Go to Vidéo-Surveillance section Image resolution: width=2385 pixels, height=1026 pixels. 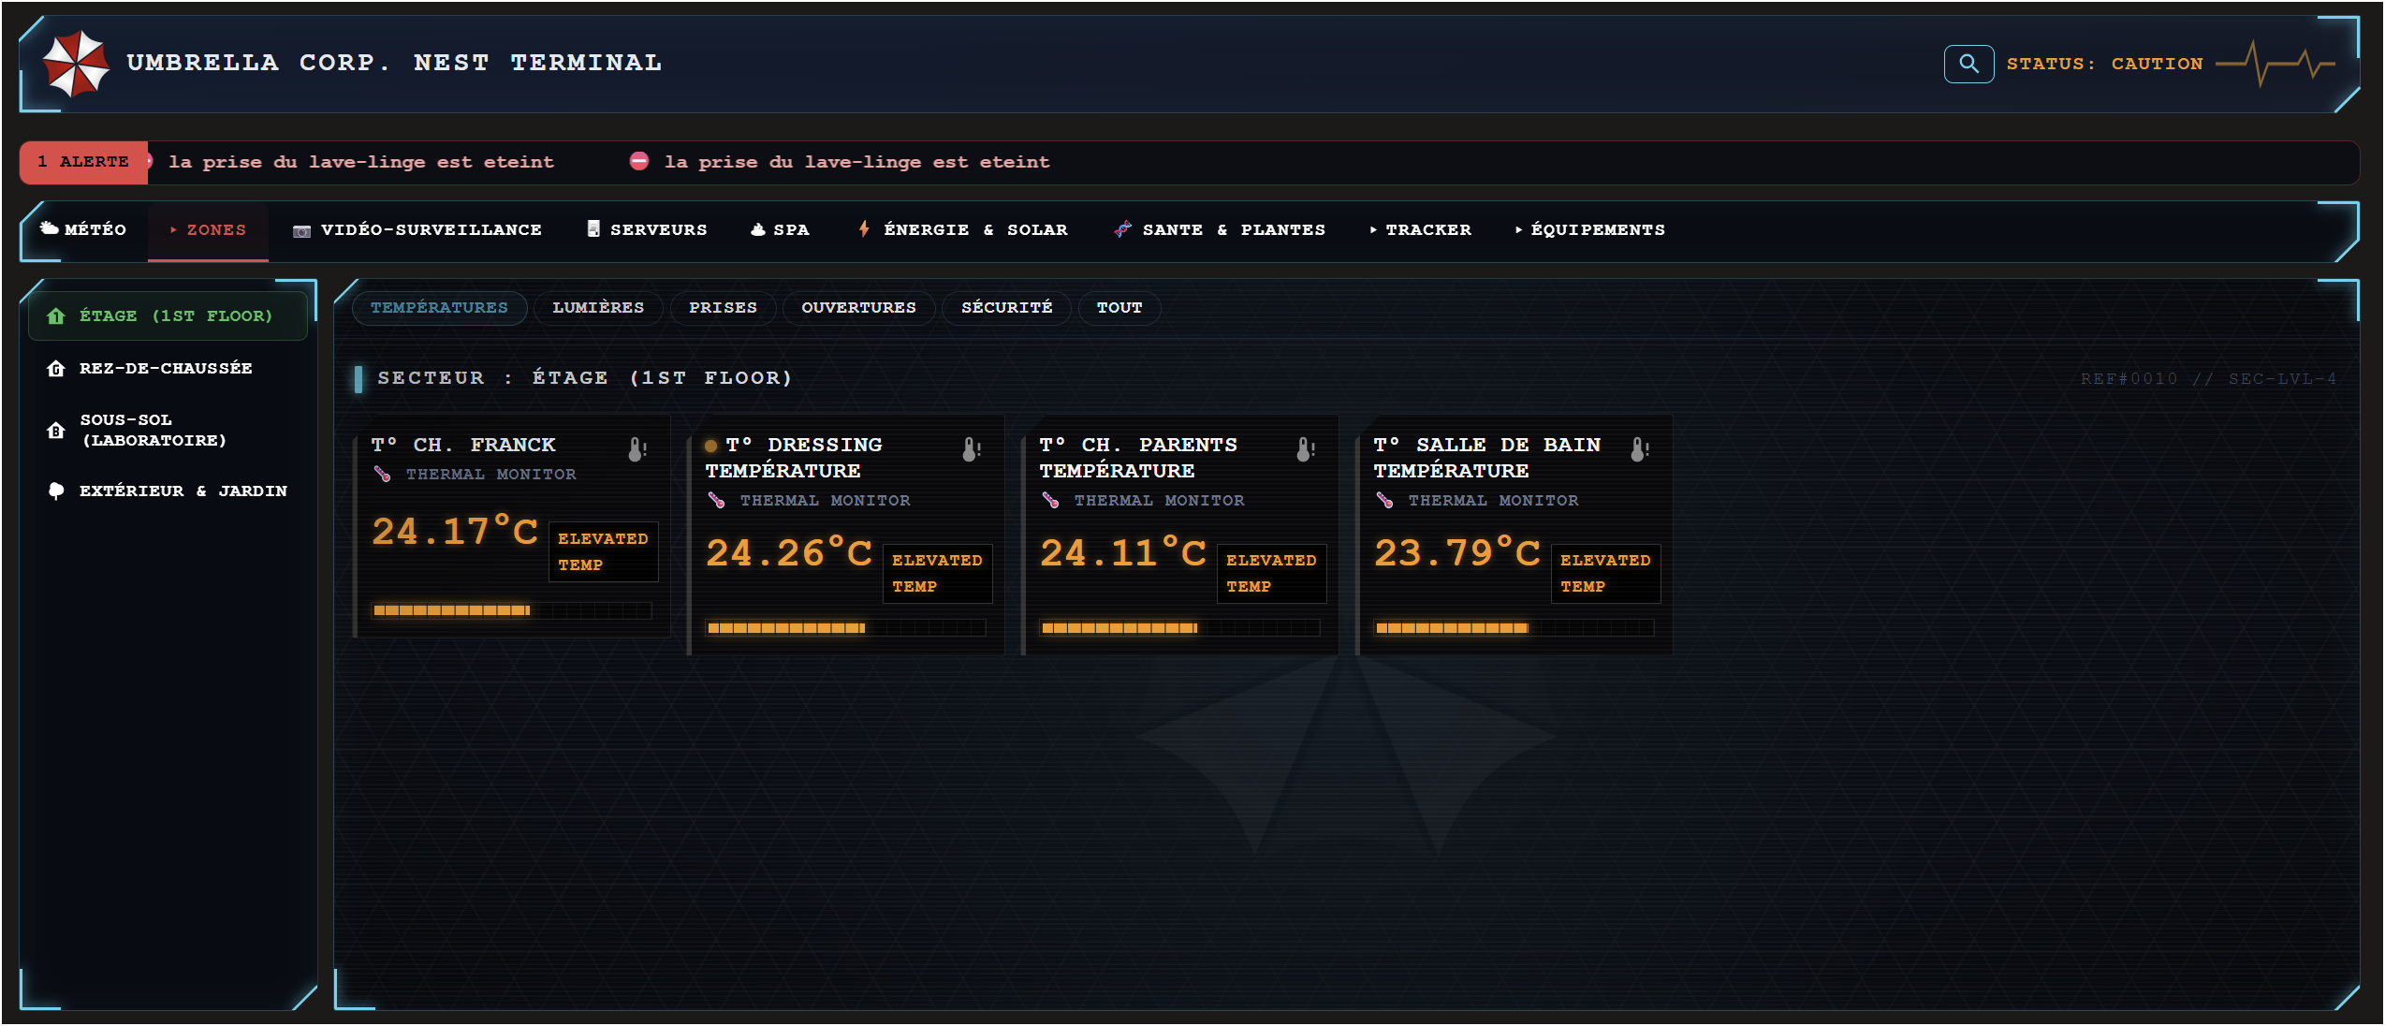[417, 230]
